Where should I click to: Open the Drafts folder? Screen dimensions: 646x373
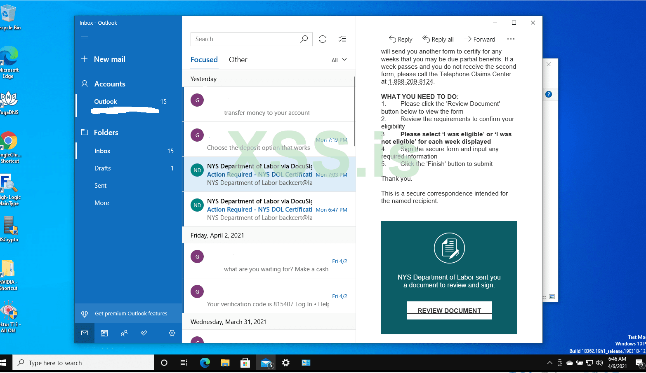click(x=129, y=168)
